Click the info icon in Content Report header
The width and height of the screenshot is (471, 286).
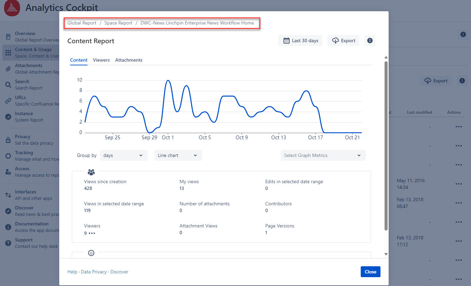tap(370, 41)
